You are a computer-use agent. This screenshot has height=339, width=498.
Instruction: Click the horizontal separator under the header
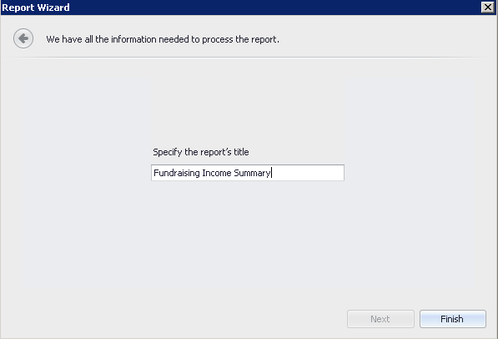point(249,58)
